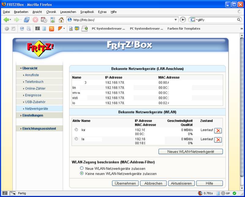Toggle the Aktiv radio for device 'la'
This screenshot has height=197, width=245.
click(x=76, y=139)
